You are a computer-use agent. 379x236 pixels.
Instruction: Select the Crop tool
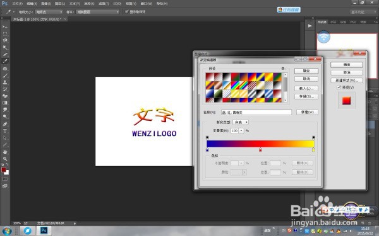[5, 54]
